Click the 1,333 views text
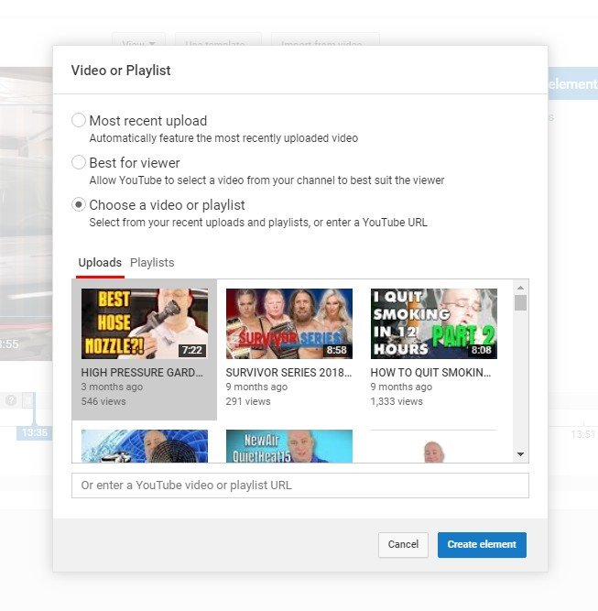Viewport: 598px width, 611px height. [x=397, y=401]
